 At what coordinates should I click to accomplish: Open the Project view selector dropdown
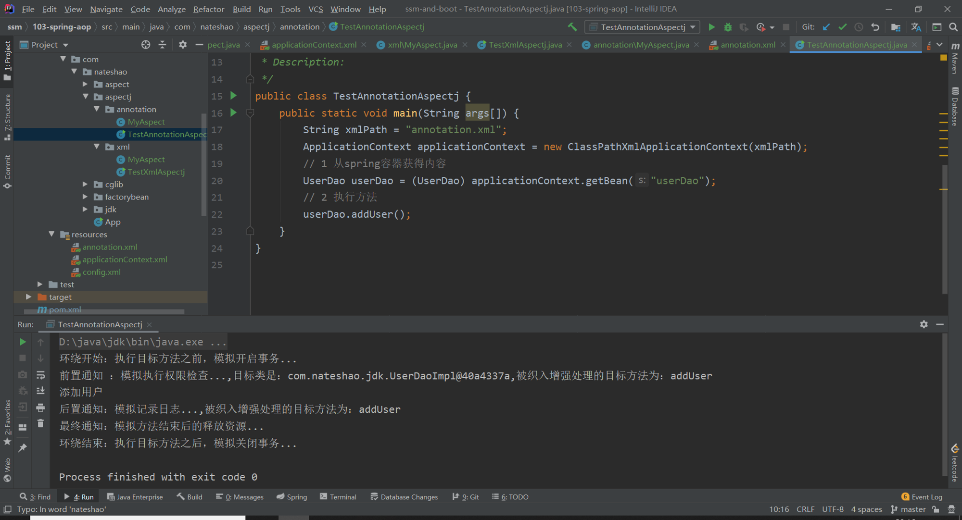tap(44, 45)
